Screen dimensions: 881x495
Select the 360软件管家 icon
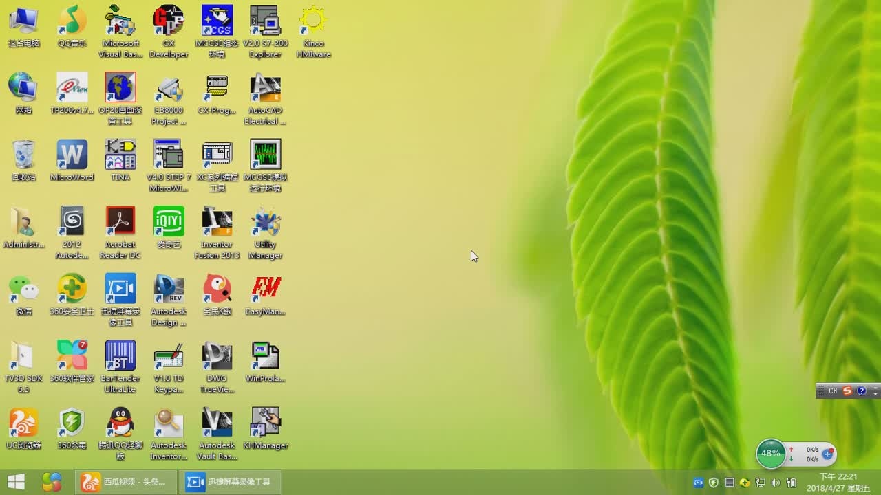(72, 362)
